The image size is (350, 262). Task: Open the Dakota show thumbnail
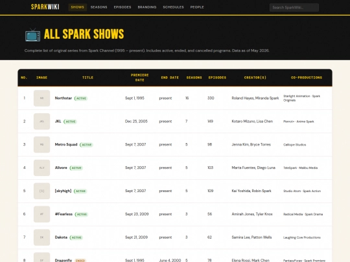(41, 237)
